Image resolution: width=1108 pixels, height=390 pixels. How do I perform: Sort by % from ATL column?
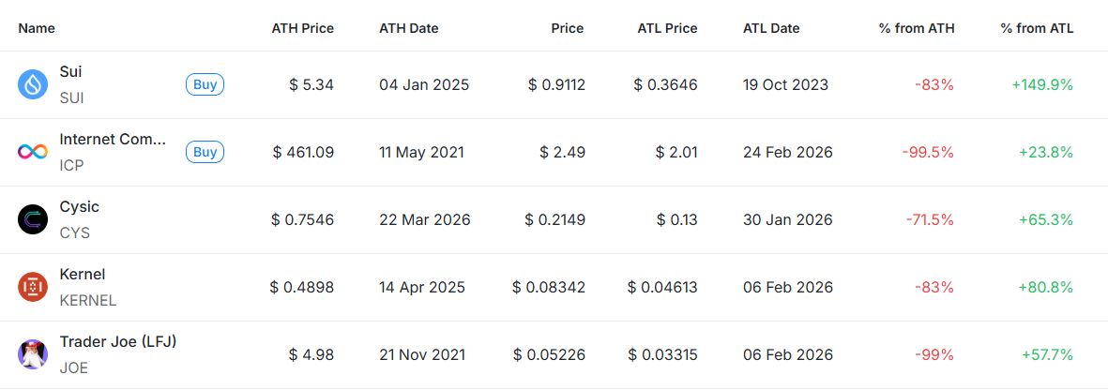(1037, 28)
